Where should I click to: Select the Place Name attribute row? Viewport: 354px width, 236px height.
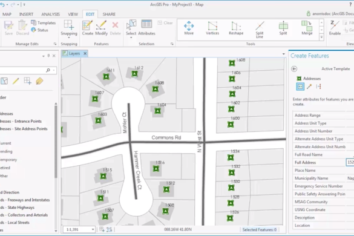(x=323, y=170)
